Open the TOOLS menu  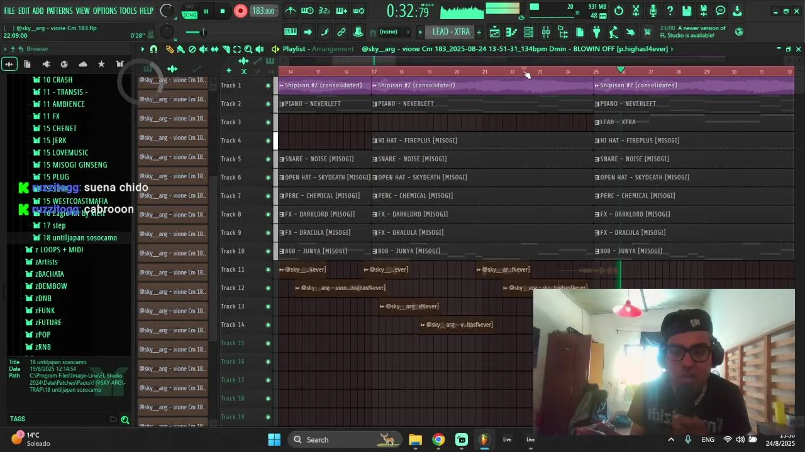(x=128, y=11)
